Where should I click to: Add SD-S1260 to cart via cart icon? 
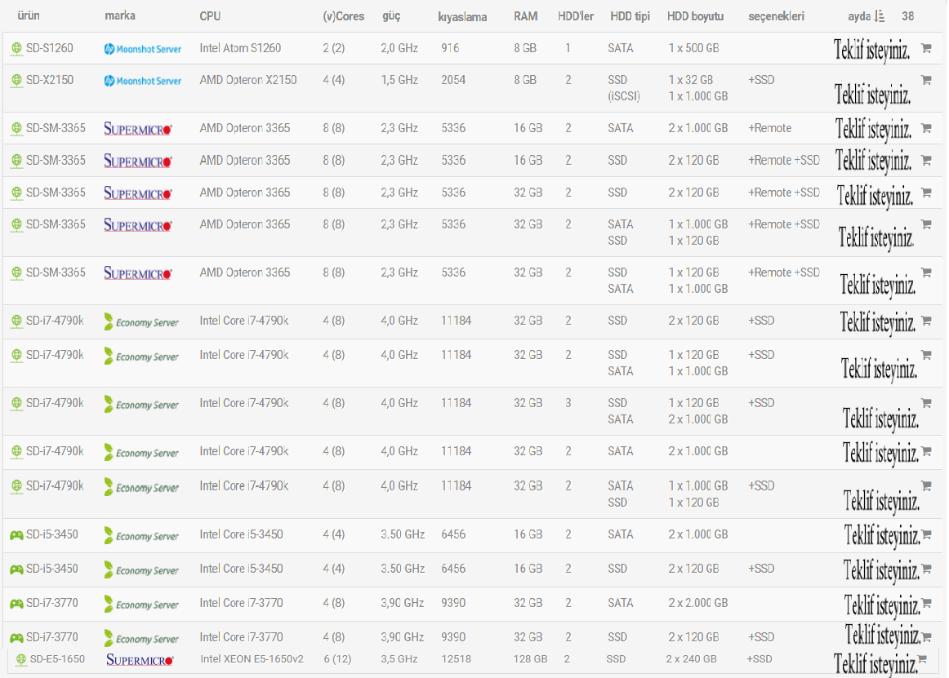coord(926,48)
